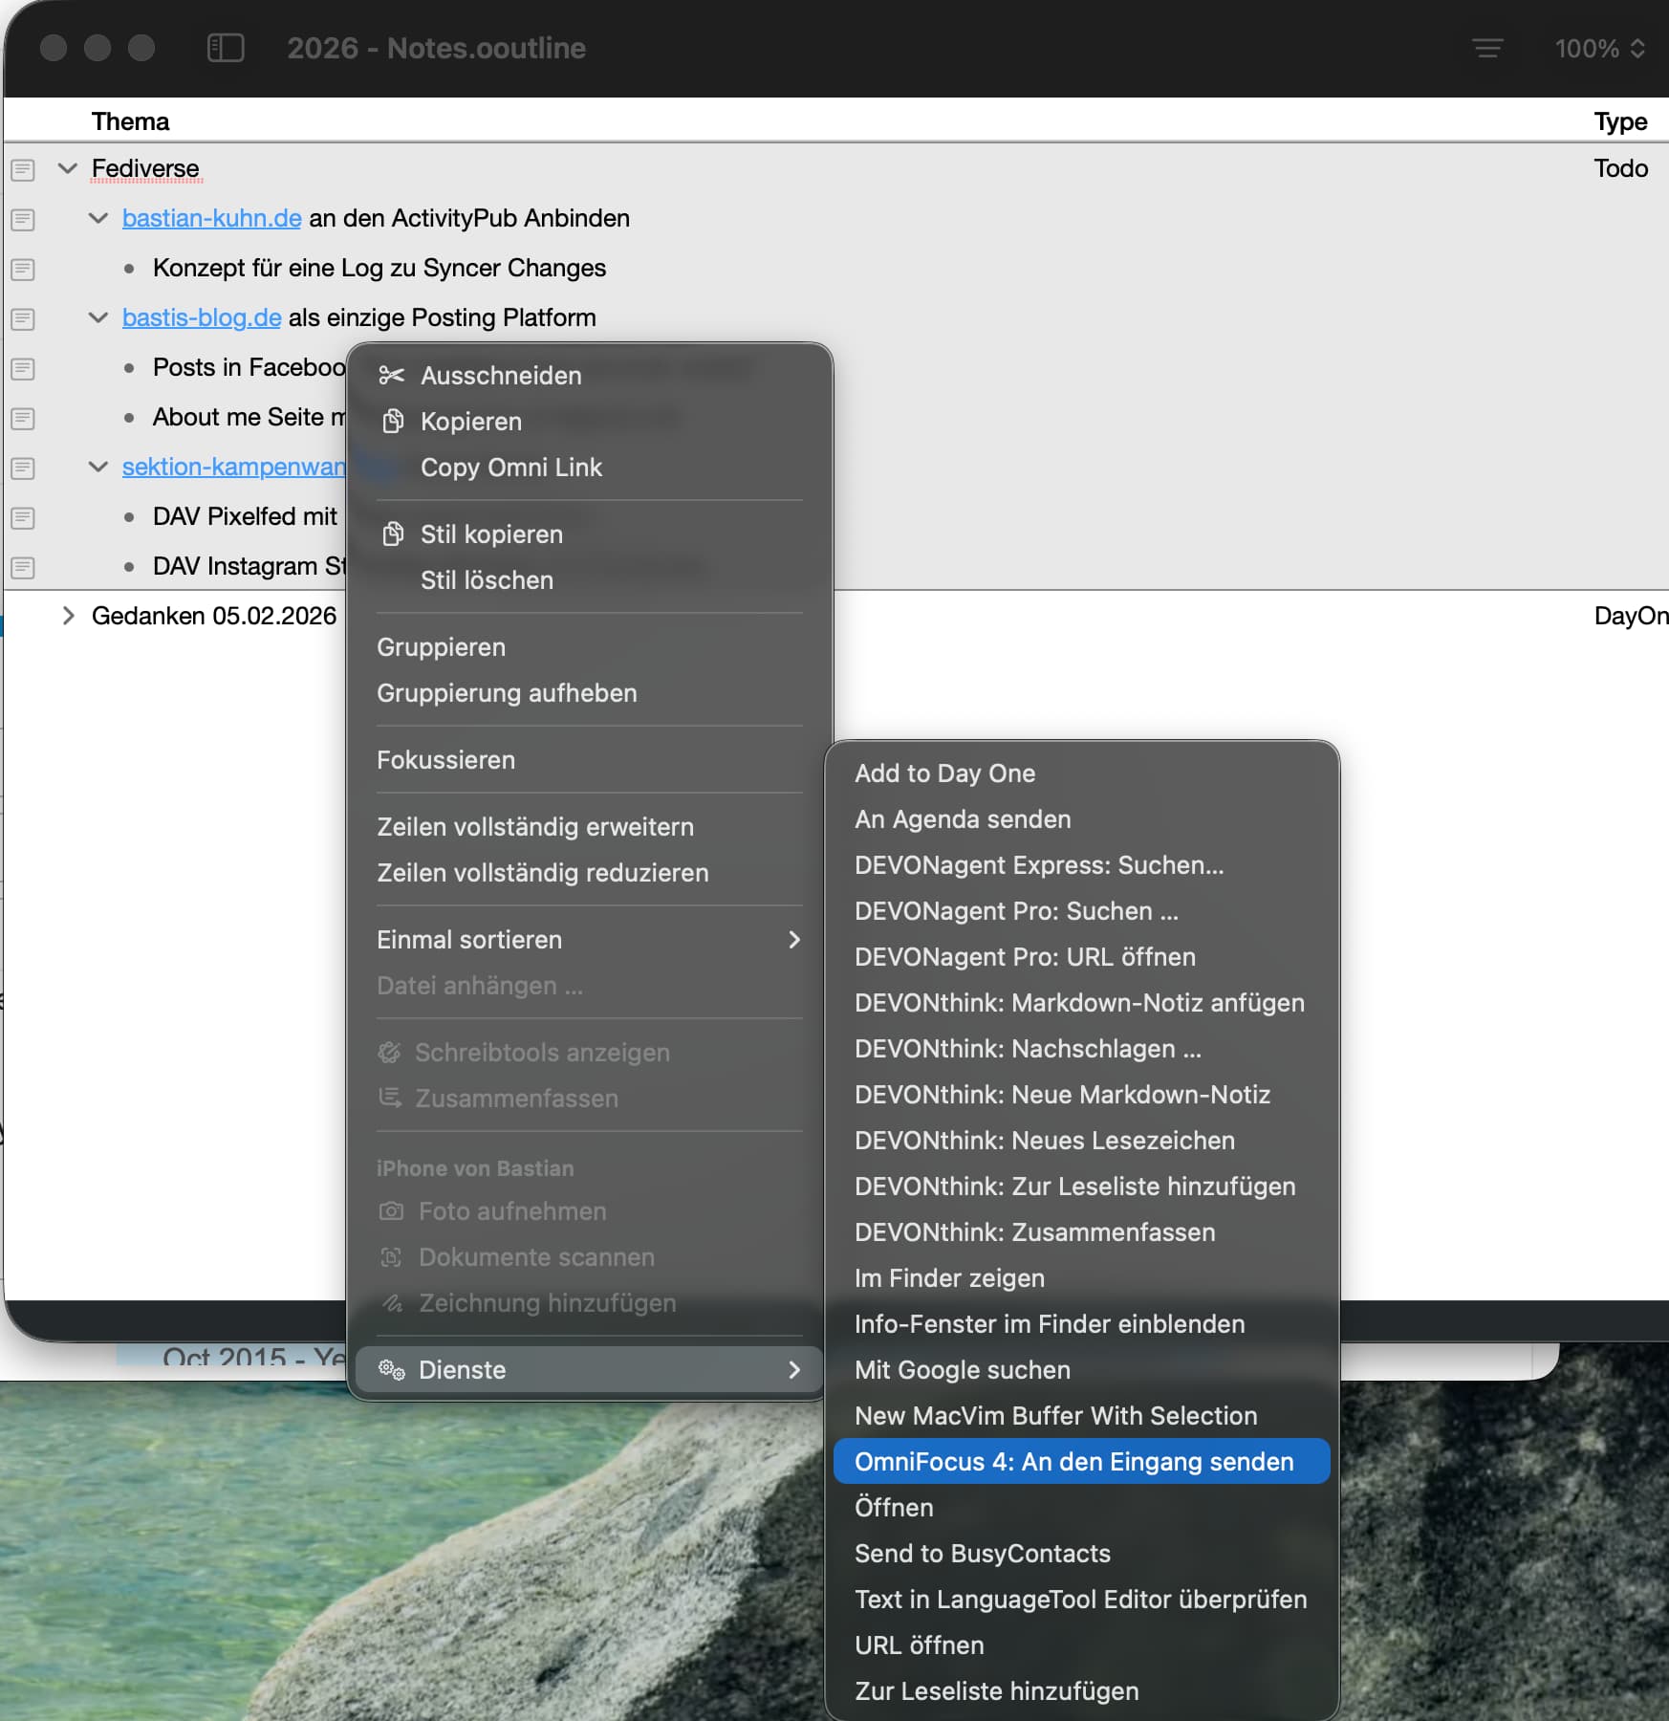Image resolution: width=1669 pixels, height=1721 pixels.
Task: Open the view options icon in title bar
Action: (x=1486, y=48)
